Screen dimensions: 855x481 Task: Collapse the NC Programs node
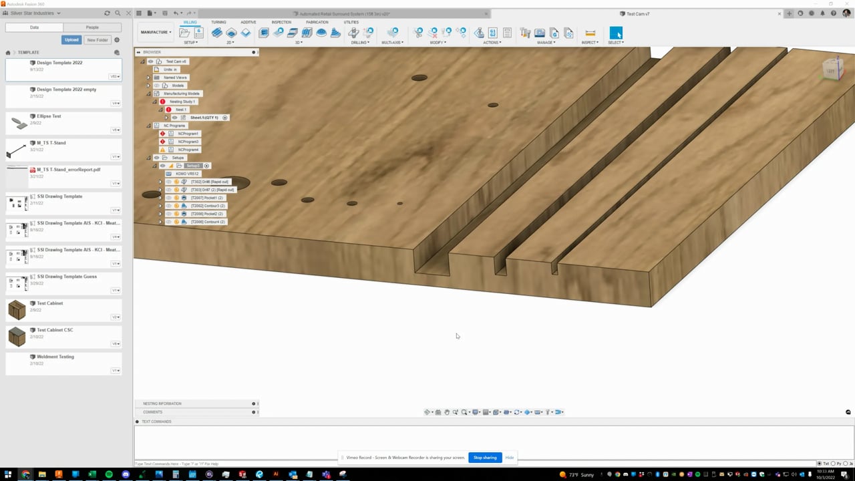(x=148, y=126)
